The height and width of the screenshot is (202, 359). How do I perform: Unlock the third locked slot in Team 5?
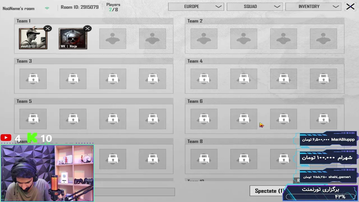click(113, 119)
